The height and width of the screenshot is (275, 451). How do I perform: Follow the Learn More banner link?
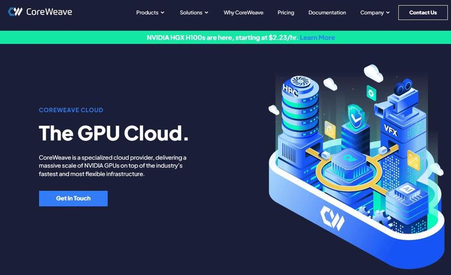tap(317, 38)
